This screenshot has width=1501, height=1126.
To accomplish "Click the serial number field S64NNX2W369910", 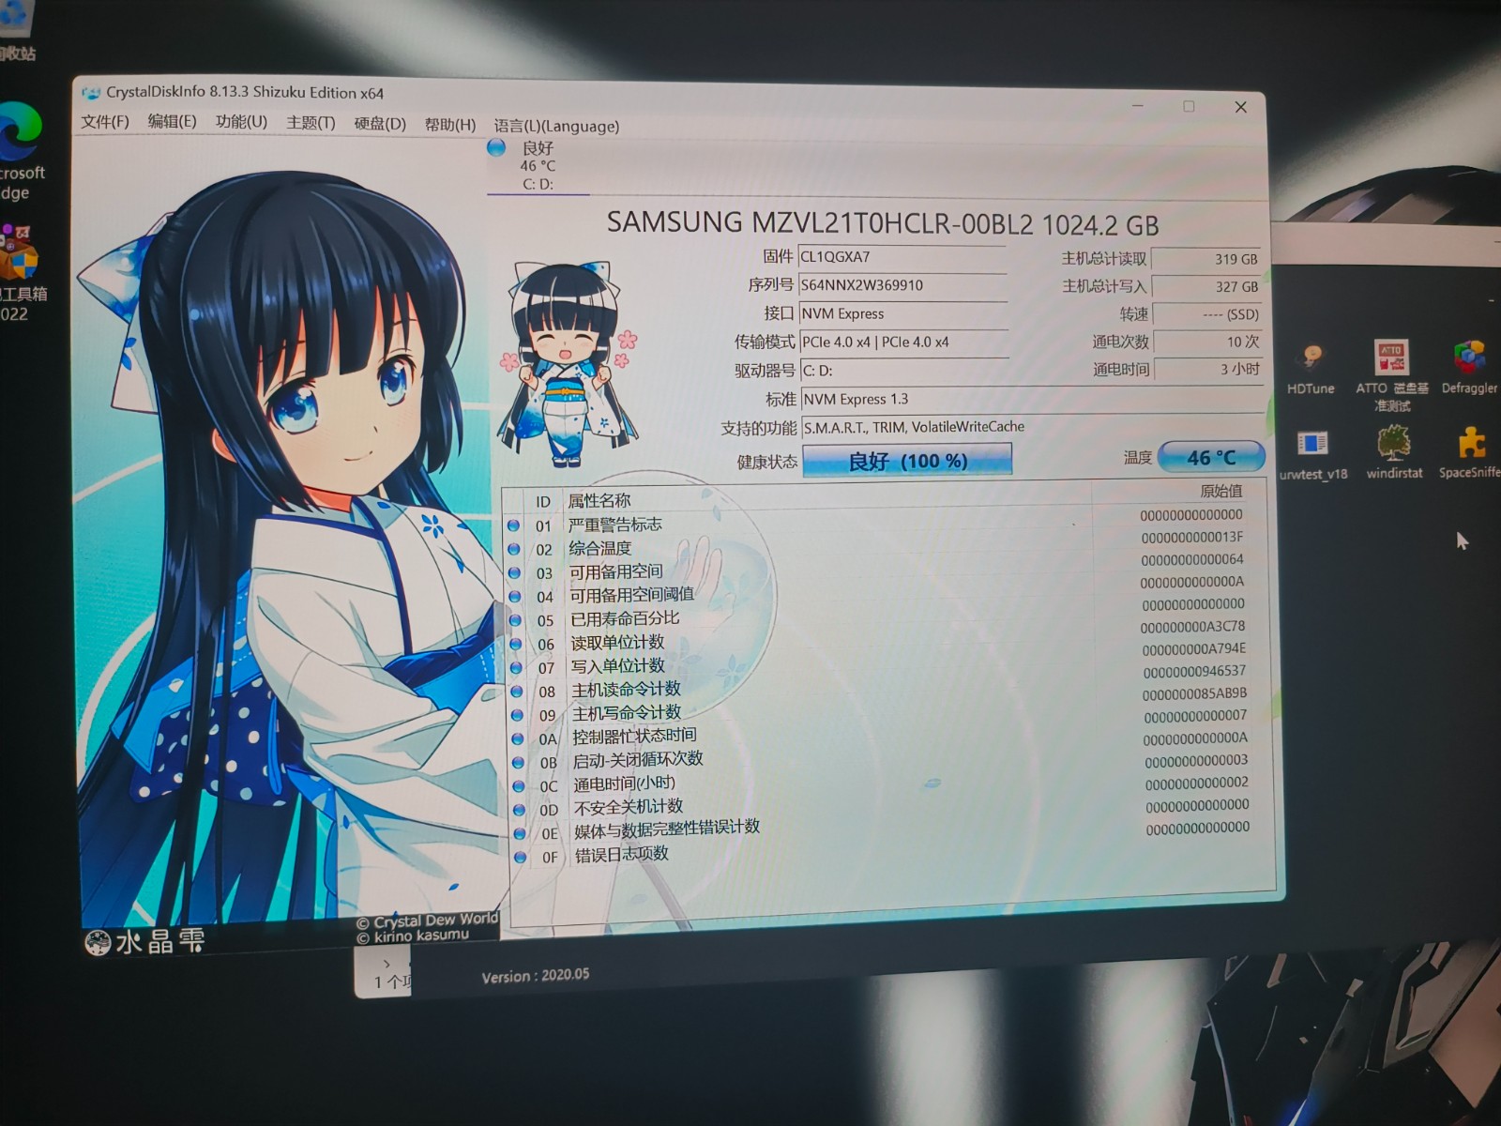I will 902,285.
